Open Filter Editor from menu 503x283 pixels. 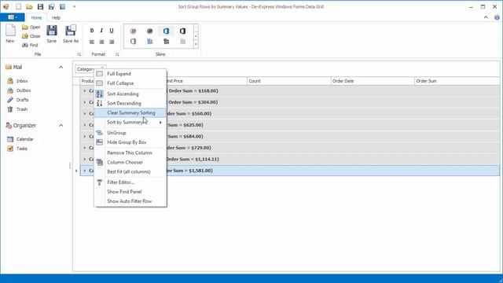click(130, 182)
